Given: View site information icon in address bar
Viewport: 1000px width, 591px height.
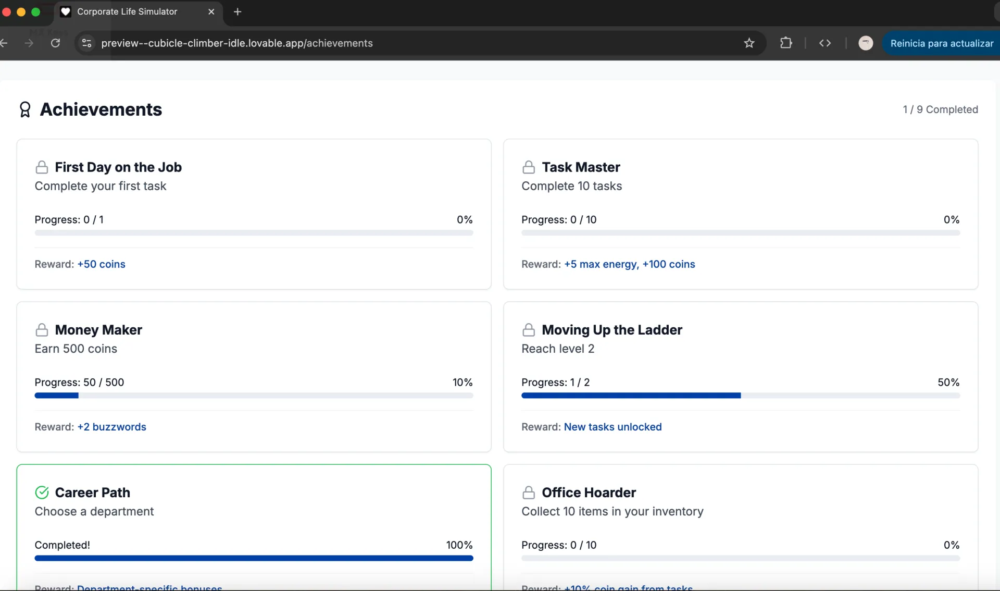Looking at the screenshot, I should coord(87,43).
